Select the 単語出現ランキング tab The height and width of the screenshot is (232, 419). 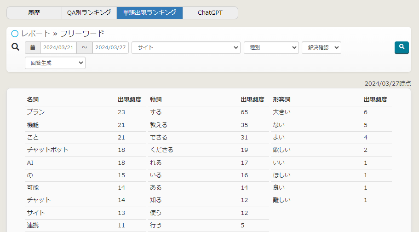click(x=149, y=13)
